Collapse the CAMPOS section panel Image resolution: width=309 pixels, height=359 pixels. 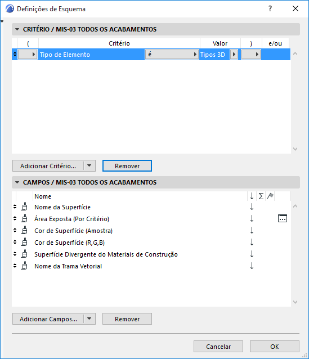(x=17, y=182)
